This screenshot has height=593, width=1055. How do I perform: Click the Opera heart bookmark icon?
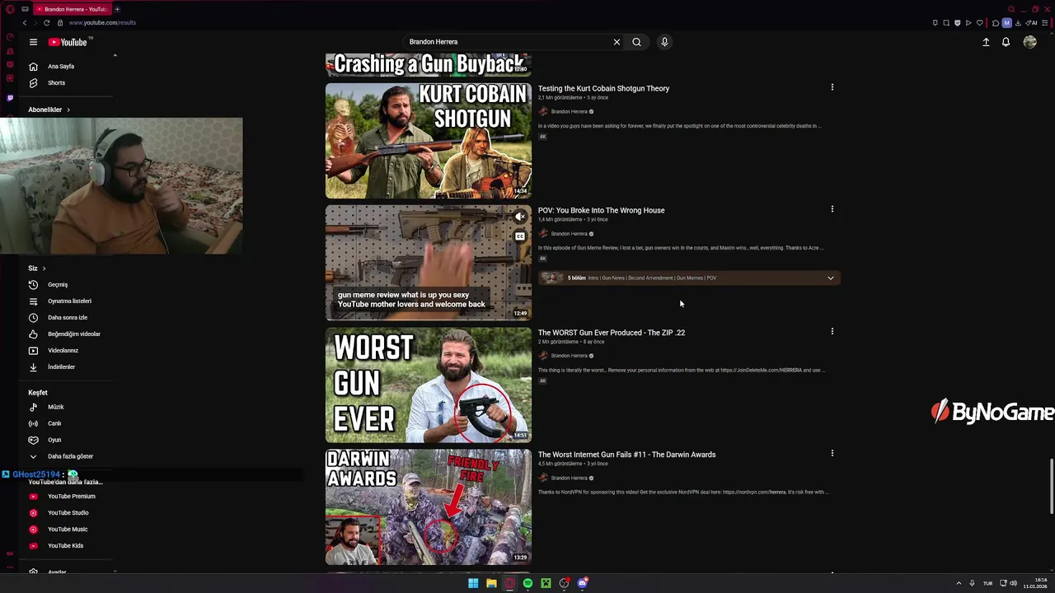coord(980,23)
